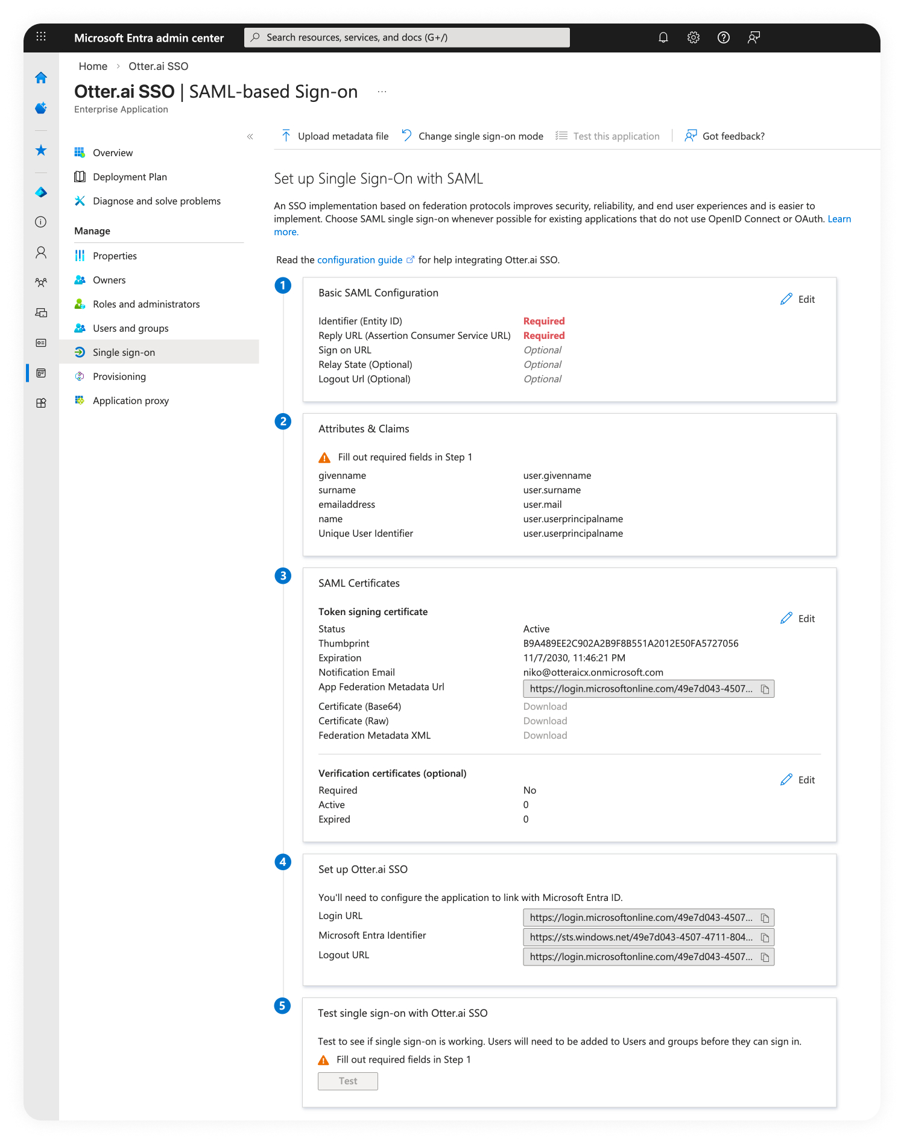Open Provisioning in the Manage menu

pyautogui.click(x=119, y=376)
